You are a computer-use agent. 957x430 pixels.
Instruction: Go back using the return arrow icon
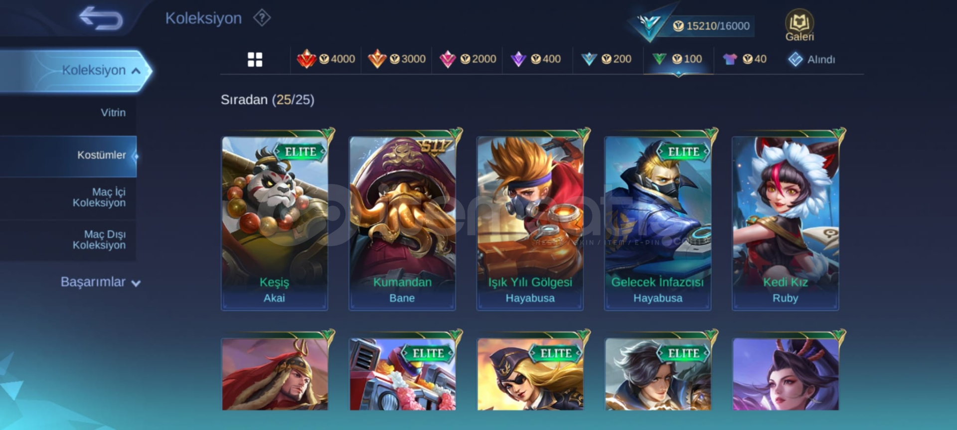coord(101,18)
